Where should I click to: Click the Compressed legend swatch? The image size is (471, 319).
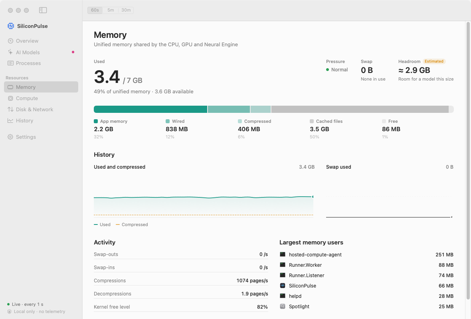[240, 121]
